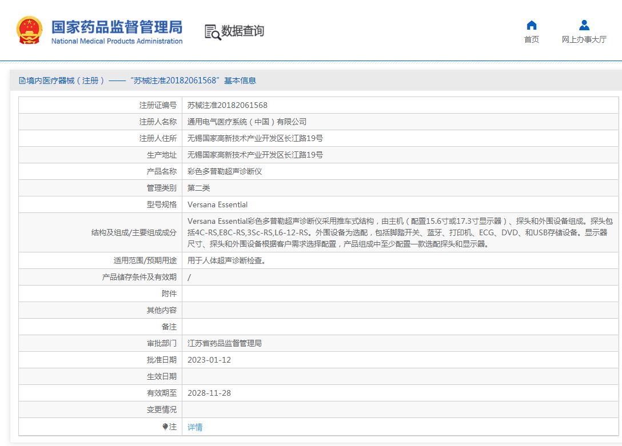Select the 注册证编号 label cell
The width and height of the screenshot is (622, 446).
pyautogui.click(x=158, y=105)
